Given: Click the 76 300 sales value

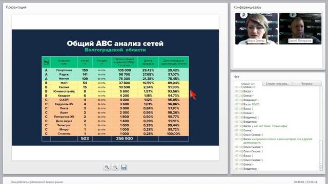Looking at the screenshot, I should coord(125,79).
